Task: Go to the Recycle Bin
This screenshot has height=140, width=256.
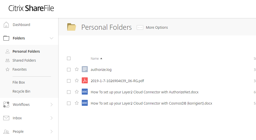Action: coord(21,91)
